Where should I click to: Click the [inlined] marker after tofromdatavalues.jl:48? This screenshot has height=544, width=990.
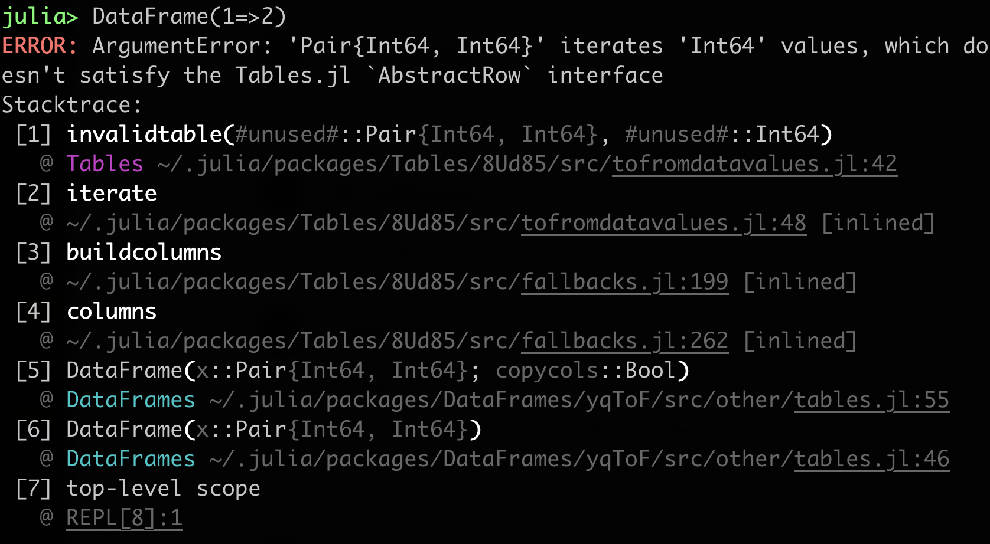pos(878,223)
